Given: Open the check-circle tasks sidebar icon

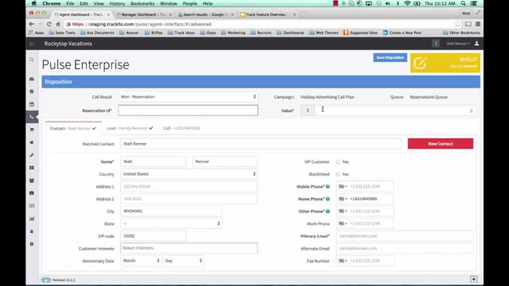Looking at the screenshot, I should pos(31,91).
